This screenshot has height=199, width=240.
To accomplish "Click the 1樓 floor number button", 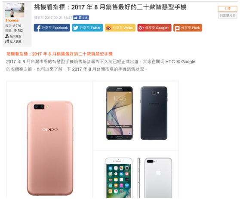I will click(x=228, y=9).
